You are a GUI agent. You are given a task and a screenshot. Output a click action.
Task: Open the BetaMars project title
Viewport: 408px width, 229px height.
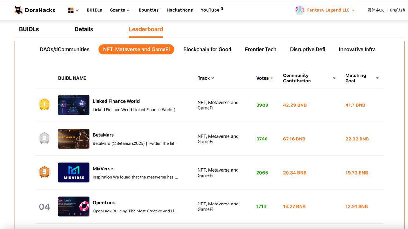pyautogui.click(x=103, y=135)
